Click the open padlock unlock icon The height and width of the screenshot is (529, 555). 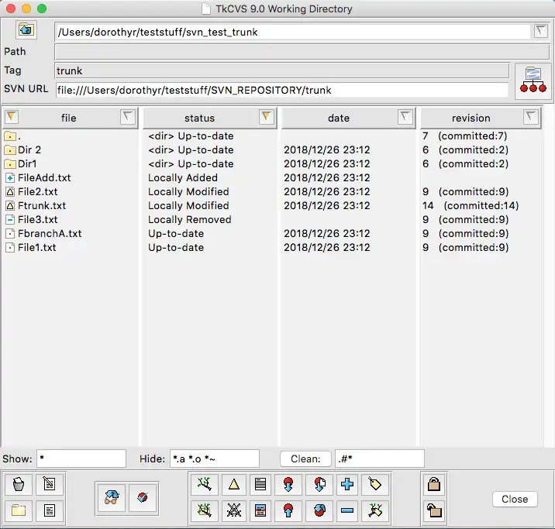434,510
